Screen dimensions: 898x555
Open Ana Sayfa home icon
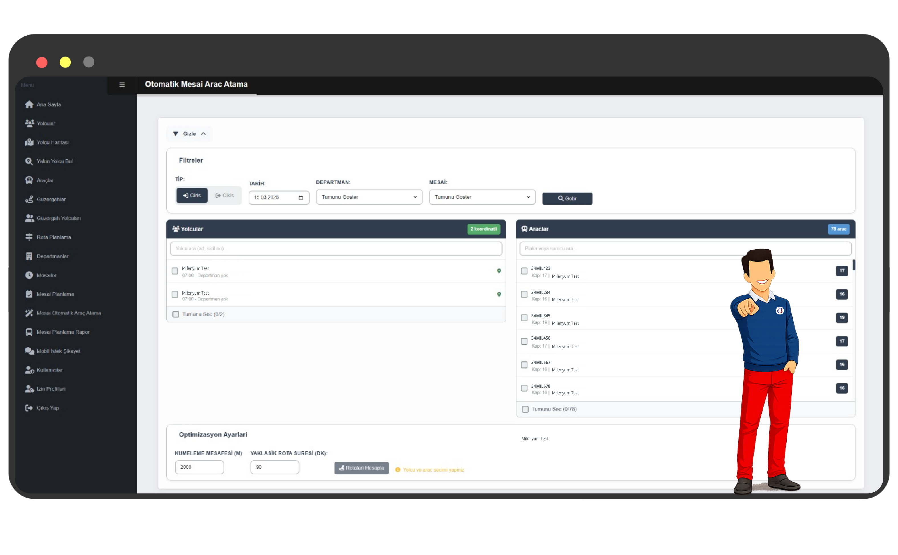pos(29,105)
